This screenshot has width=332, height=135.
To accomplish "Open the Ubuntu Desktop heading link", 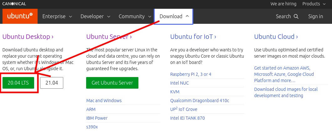I will click(x=28, y=37).
